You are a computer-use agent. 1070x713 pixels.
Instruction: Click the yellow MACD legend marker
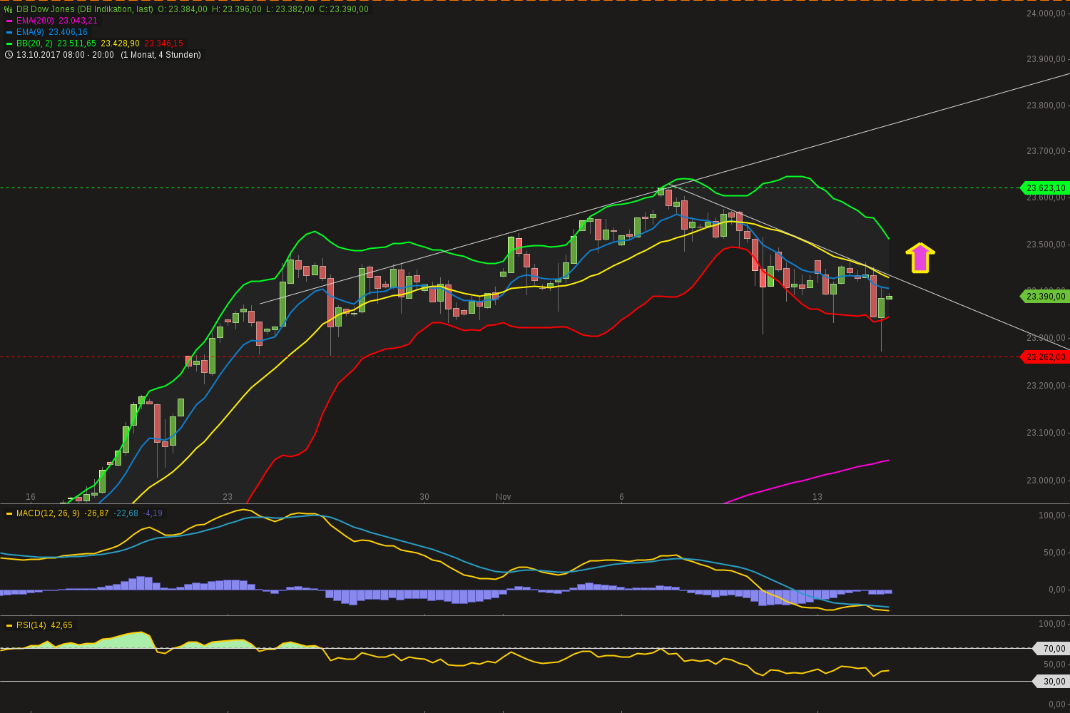9,513
